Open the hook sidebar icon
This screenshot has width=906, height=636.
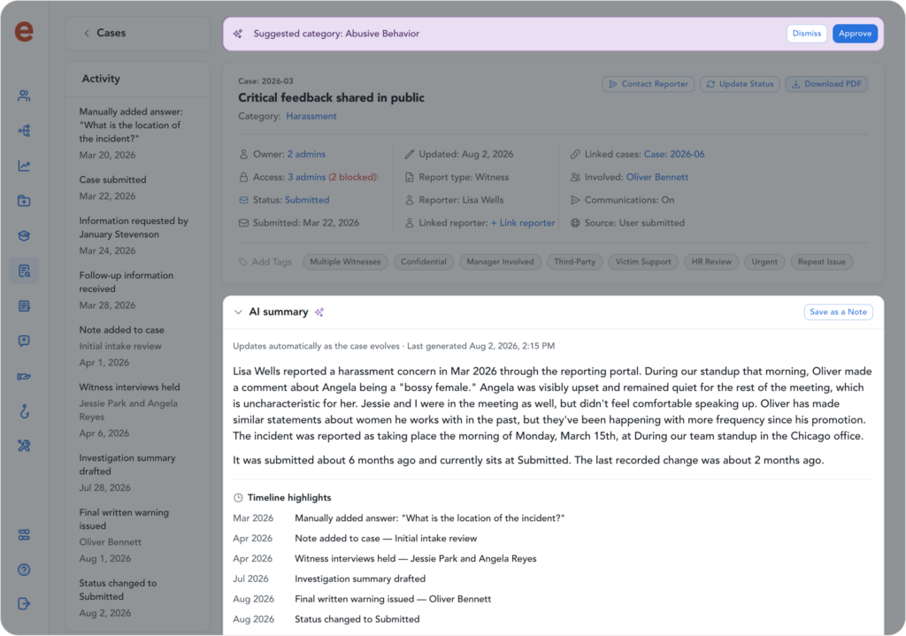coord(24,411)
